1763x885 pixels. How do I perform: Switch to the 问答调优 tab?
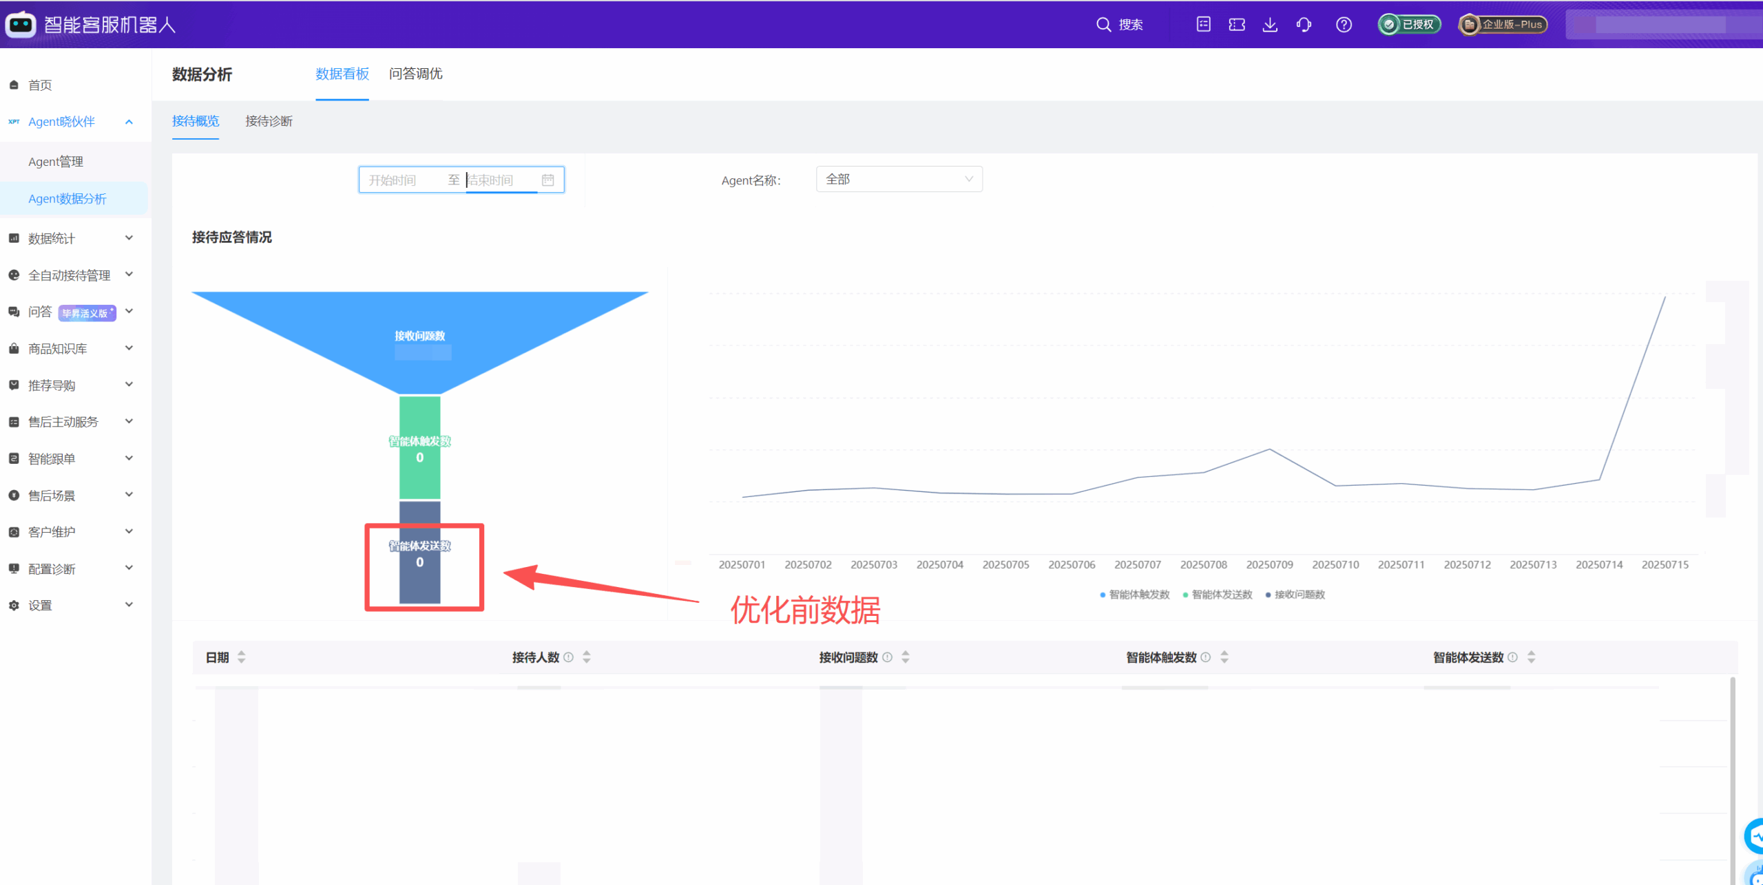point(415,74)
